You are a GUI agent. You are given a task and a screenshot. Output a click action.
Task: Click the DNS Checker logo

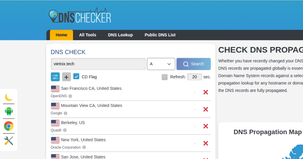[80, 16]
